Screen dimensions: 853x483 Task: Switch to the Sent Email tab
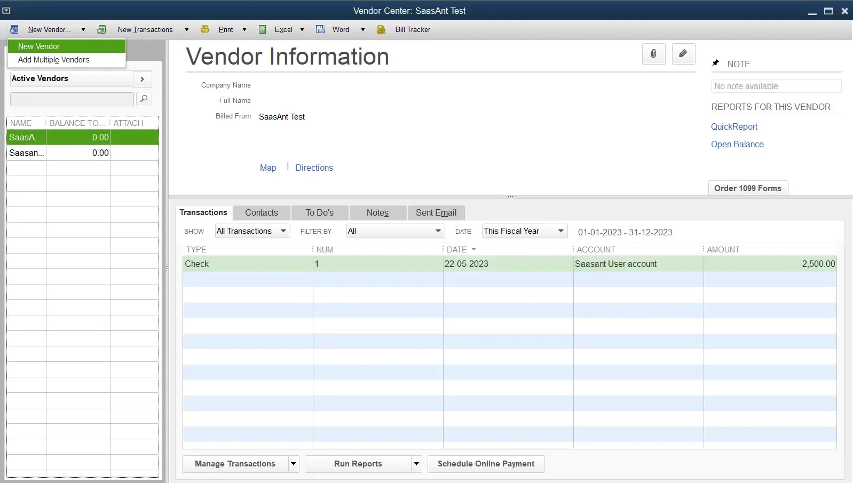point(436,212)
